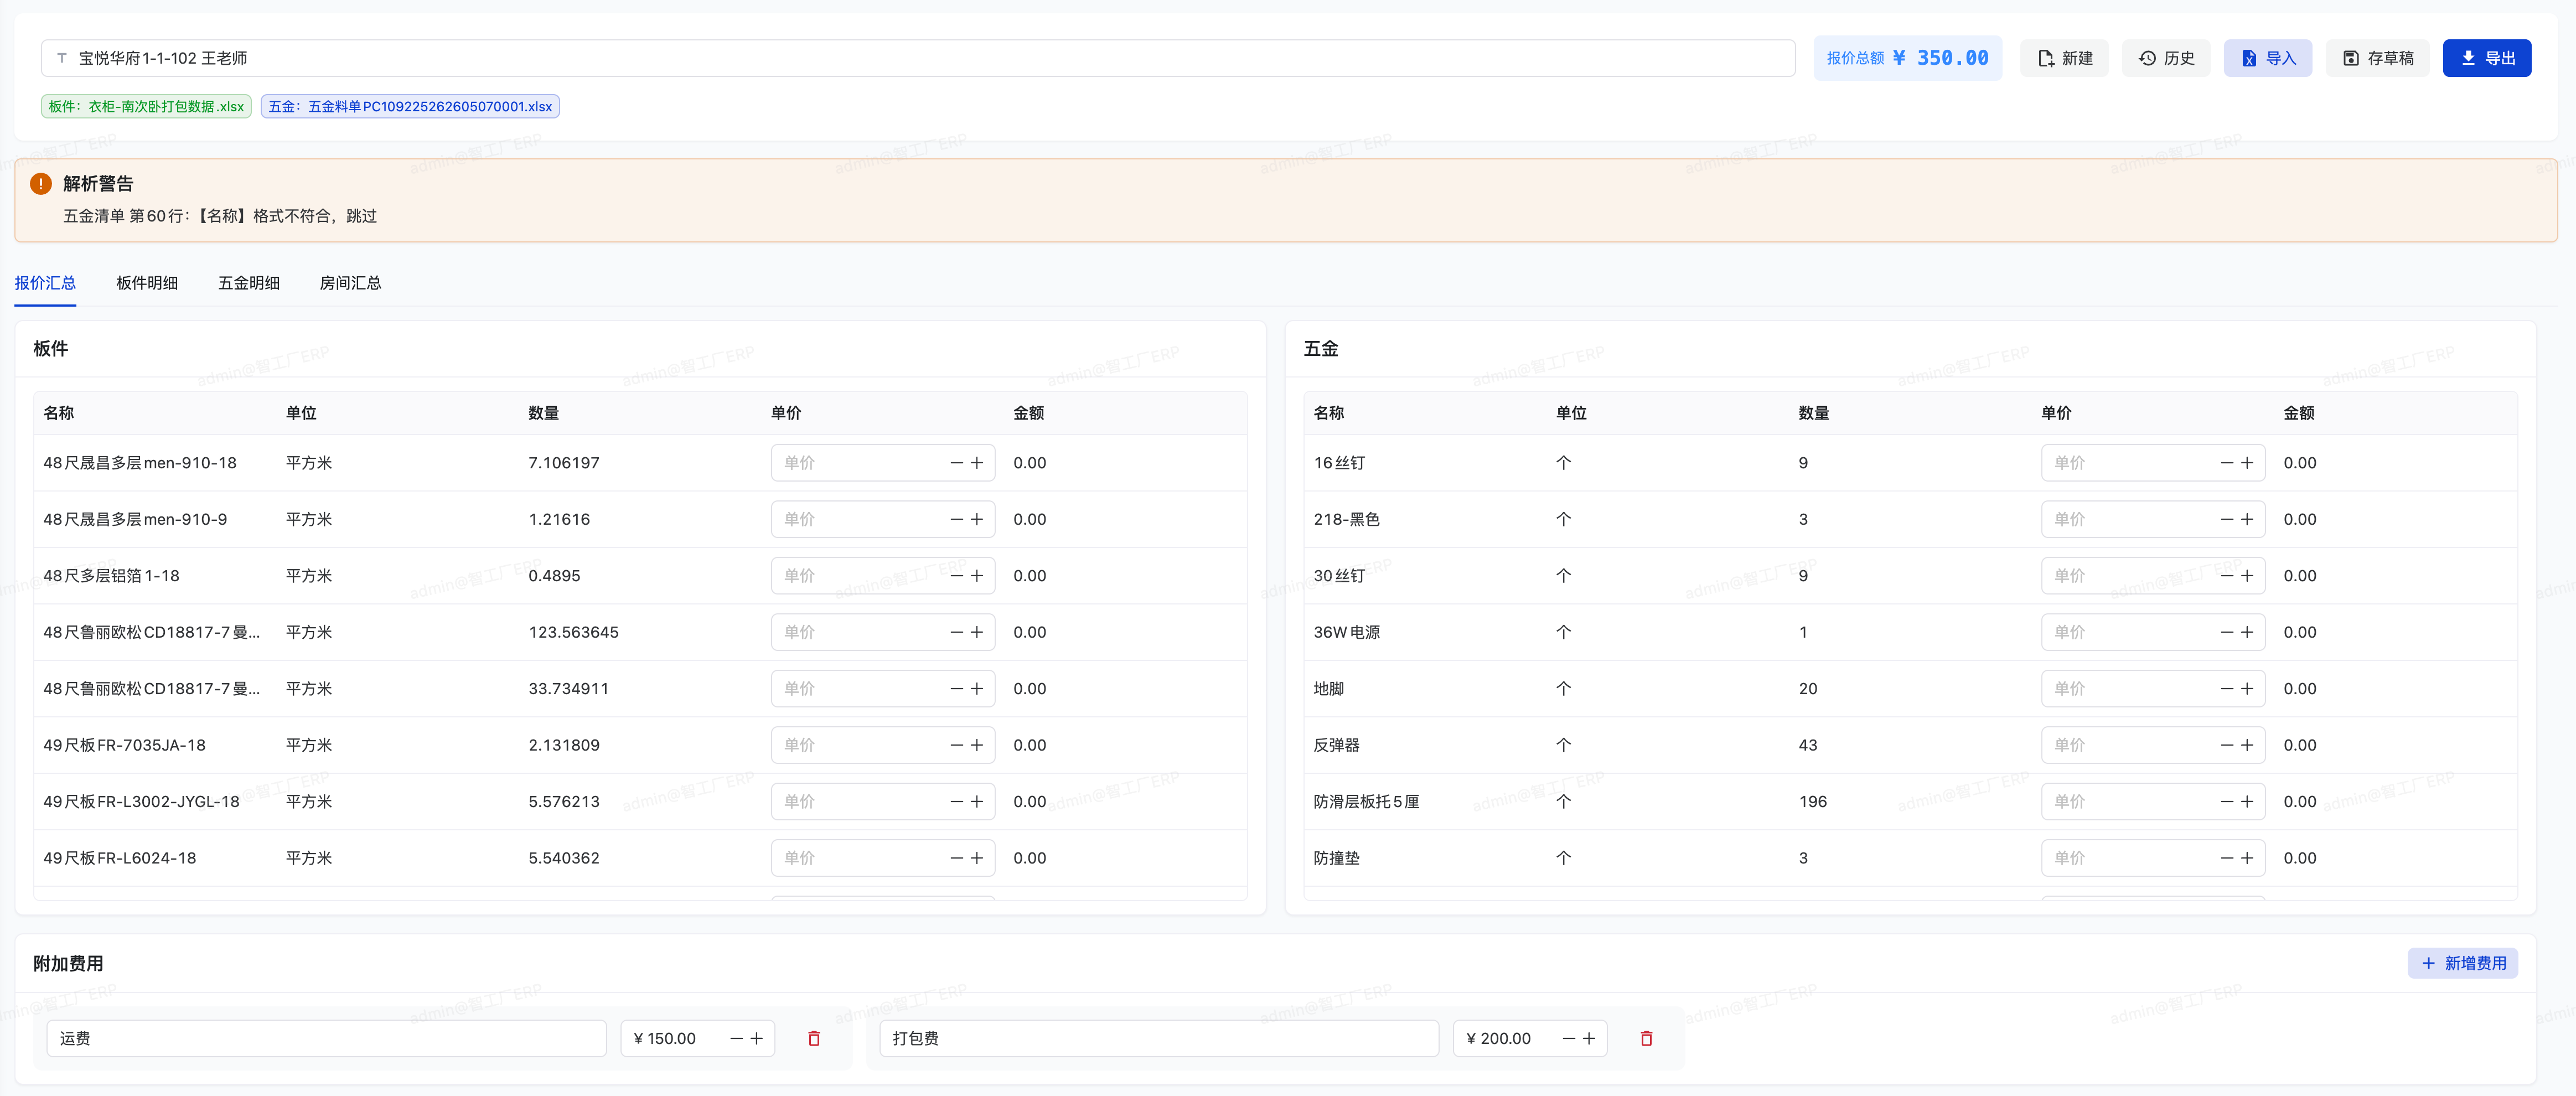Increase 单价 for 36W电源

tap(2247, 632)
